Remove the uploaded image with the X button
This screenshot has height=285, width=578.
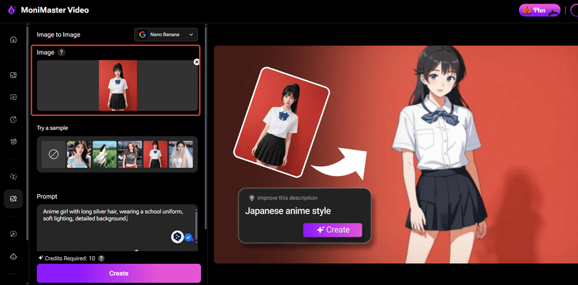[197, 62]
